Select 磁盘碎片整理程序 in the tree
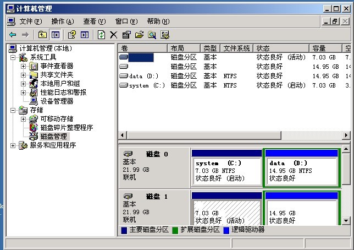The image size is (354, 250). pyautogui.click(x=67, y=128)
